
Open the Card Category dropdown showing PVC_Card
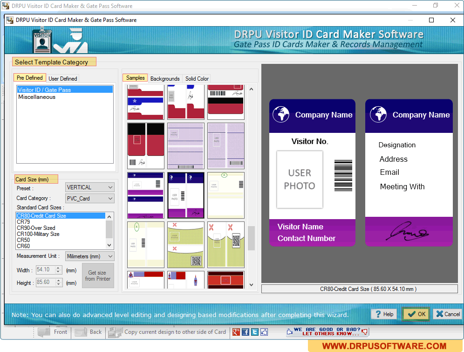pyautogui.click(x=89, y=198)
